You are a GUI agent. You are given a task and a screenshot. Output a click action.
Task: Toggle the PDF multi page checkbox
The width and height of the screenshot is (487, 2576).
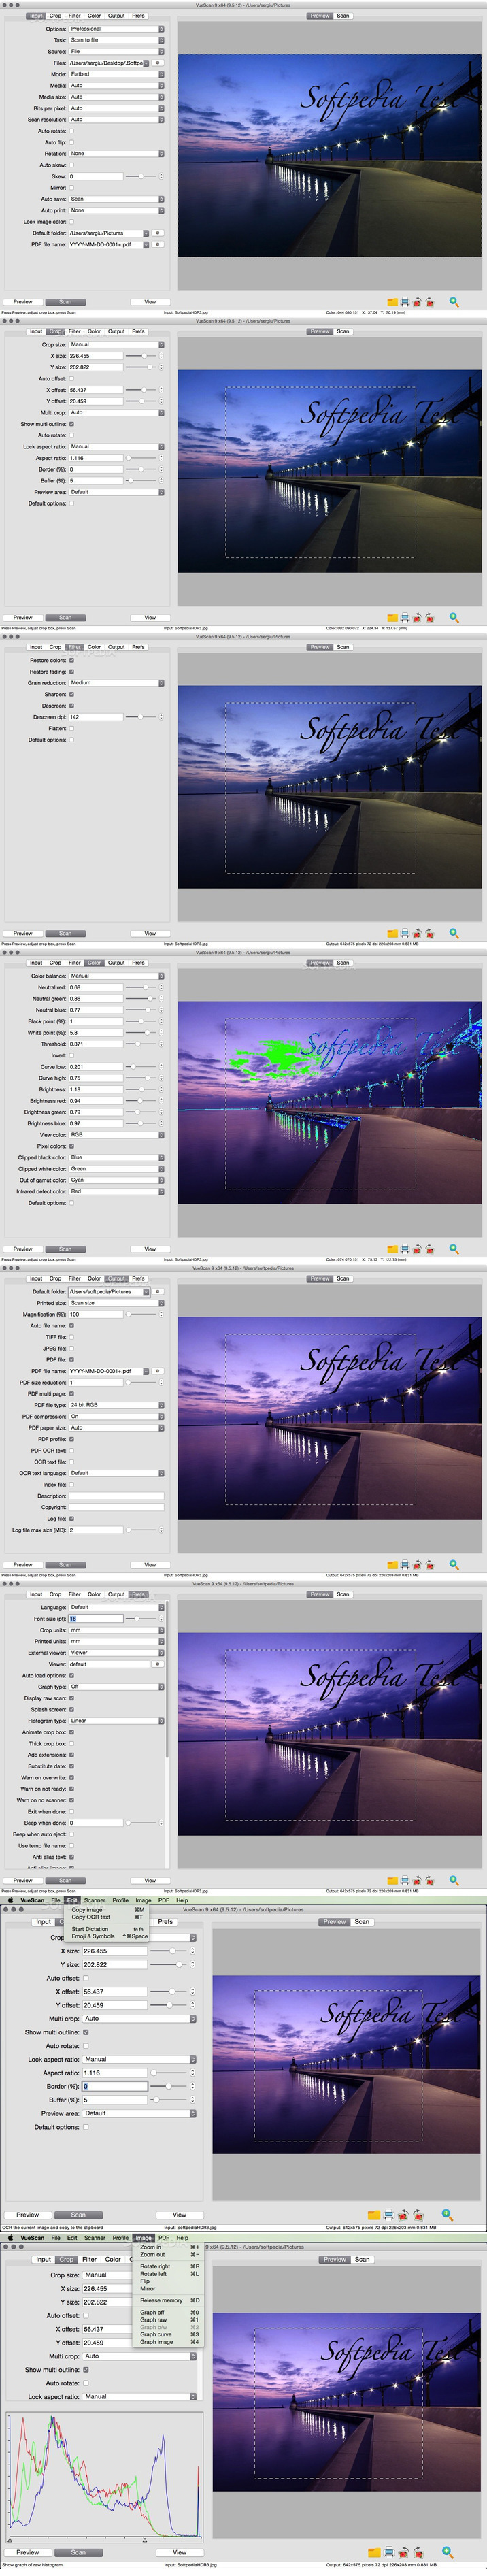point(71,1393)
